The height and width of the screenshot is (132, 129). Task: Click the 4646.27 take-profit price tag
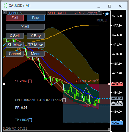click(x=117, y=123)
